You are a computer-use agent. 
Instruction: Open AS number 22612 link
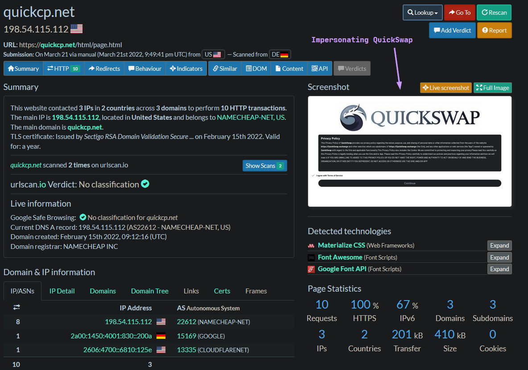186,322
